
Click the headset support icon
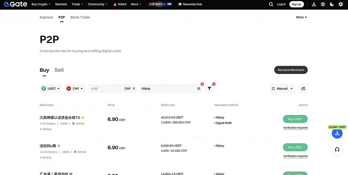click(337, 149)
